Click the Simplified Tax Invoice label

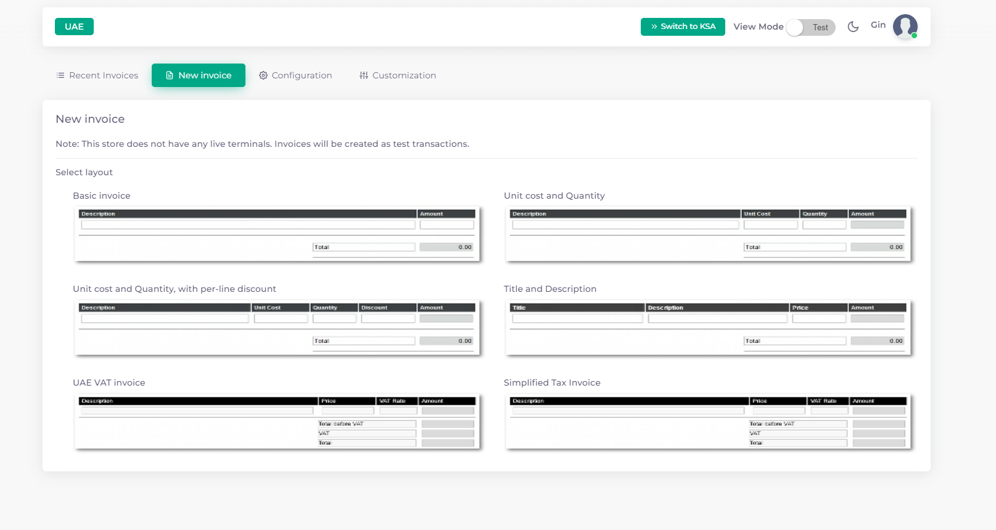coord(552,383)
